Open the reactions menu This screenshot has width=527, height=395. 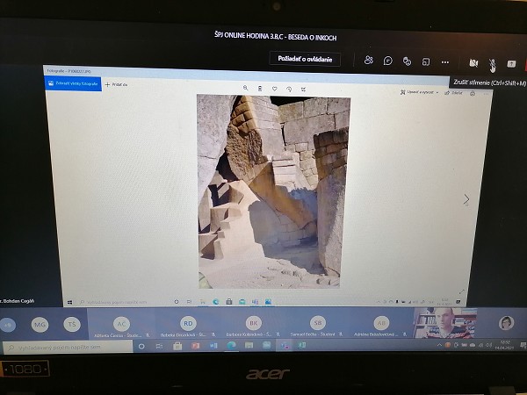[x=407, y=61]
